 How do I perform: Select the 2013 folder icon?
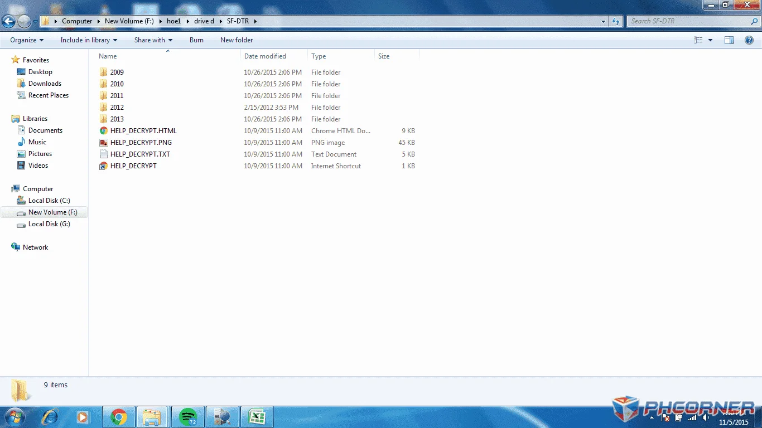[x=103, y=119]
